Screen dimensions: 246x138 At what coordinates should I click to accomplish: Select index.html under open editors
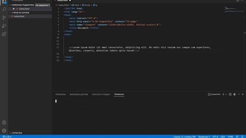click(x=24, y=9)
